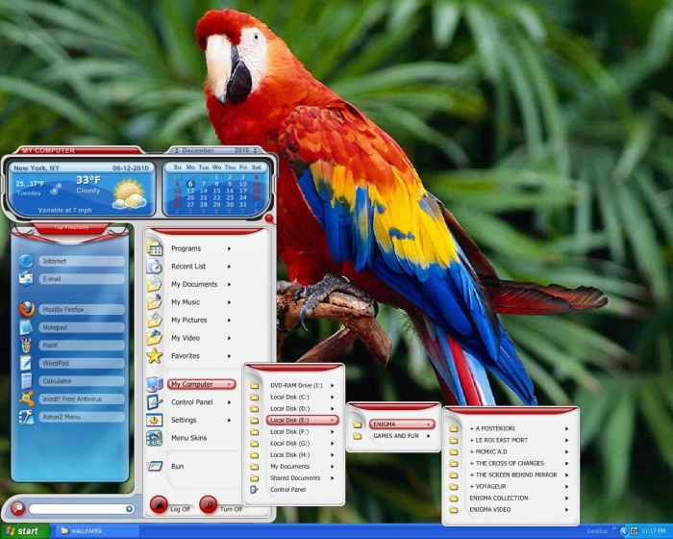Select December 25 on the calendar
Viewport: 673px width, 539px height.
point(257,197)
